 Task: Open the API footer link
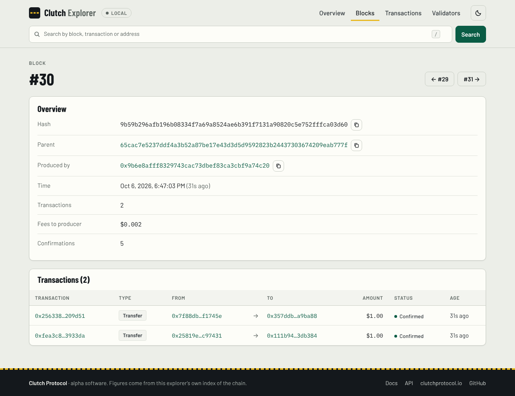(409, 383)
